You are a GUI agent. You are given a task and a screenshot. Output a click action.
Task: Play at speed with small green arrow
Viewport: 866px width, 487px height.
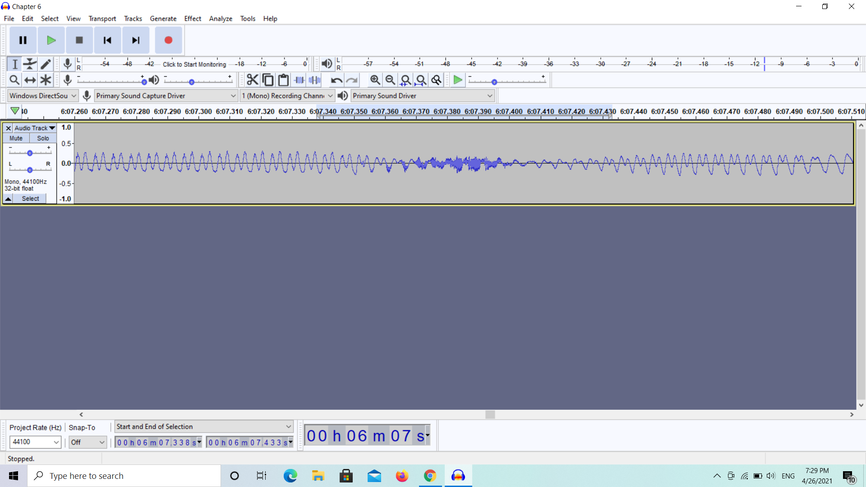[458, 80]
